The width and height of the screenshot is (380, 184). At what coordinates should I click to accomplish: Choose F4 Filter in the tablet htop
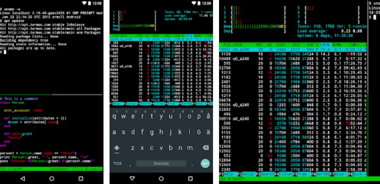(283, 174)
